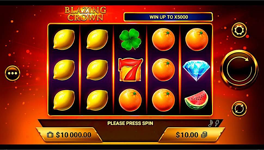This screenshot has height=150, width=264.
Task: Click the top lemon on first reel
Action: [x=64, y=40]
